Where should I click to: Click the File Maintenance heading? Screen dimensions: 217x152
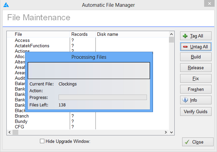[x=39, y=17]
